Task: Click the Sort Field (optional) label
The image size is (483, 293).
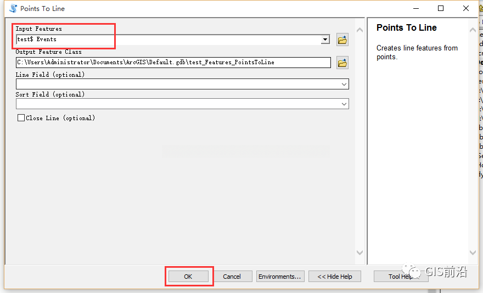Action: (x=50, y=94)
